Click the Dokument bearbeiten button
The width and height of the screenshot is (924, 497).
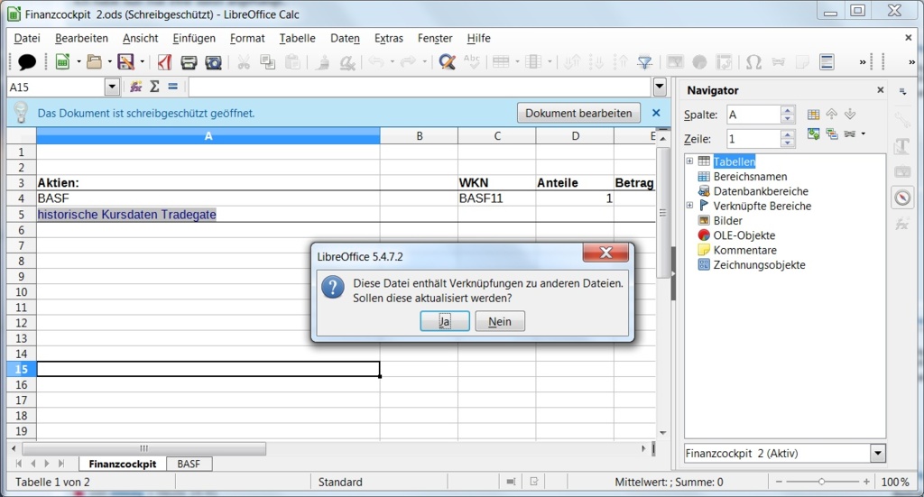578,113
